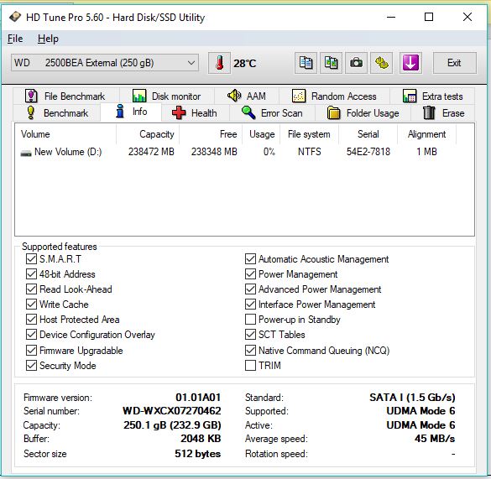Toggle the Power Management checkbox
This screenshot has width=491, height=479.
coord(250,274)
